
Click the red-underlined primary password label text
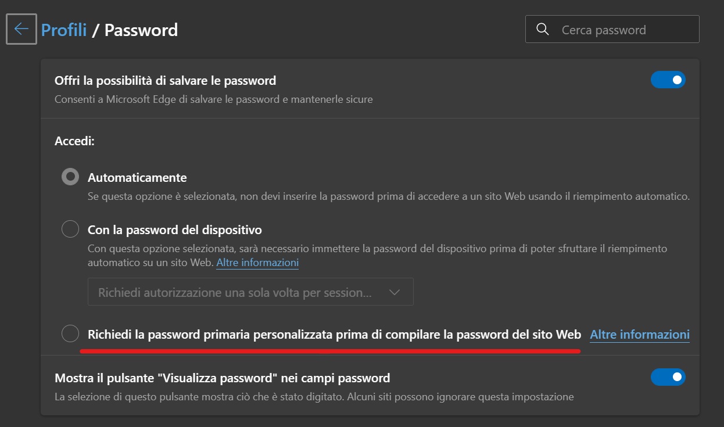[334, 335]
